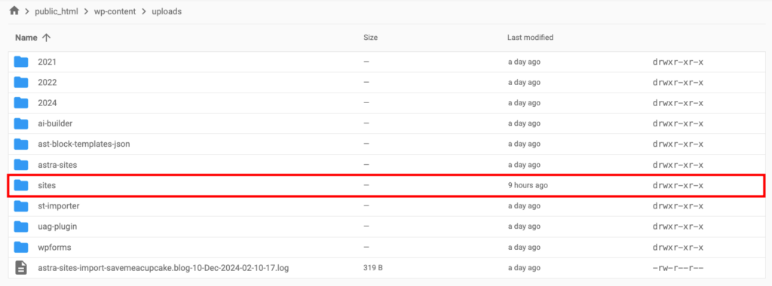Click the 9 hours ago timestamp

tap(528, 185)
